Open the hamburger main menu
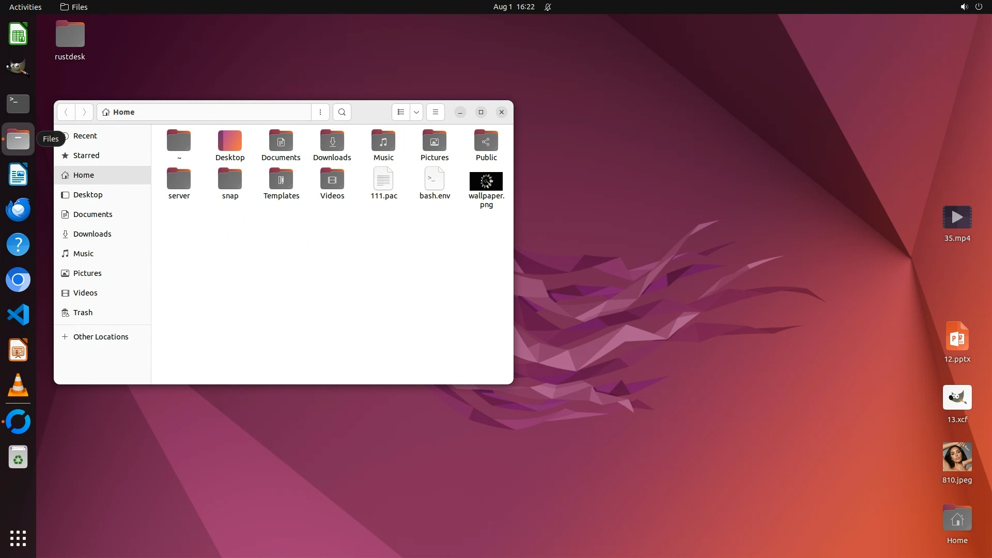 [x=436, y=112]
